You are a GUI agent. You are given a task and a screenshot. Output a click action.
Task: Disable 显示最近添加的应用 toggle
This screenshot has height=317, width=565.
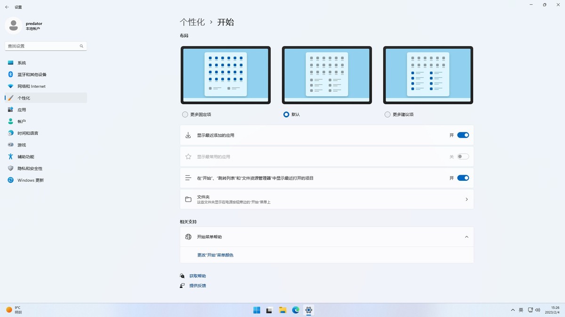[x=462, y=135]
